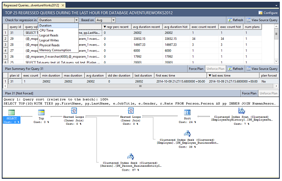Viewport: 282px width, 181px height.
Task: Choose Memory Consumption from the dropdown list
Action: pyautogui.click(x=58, y=50)
